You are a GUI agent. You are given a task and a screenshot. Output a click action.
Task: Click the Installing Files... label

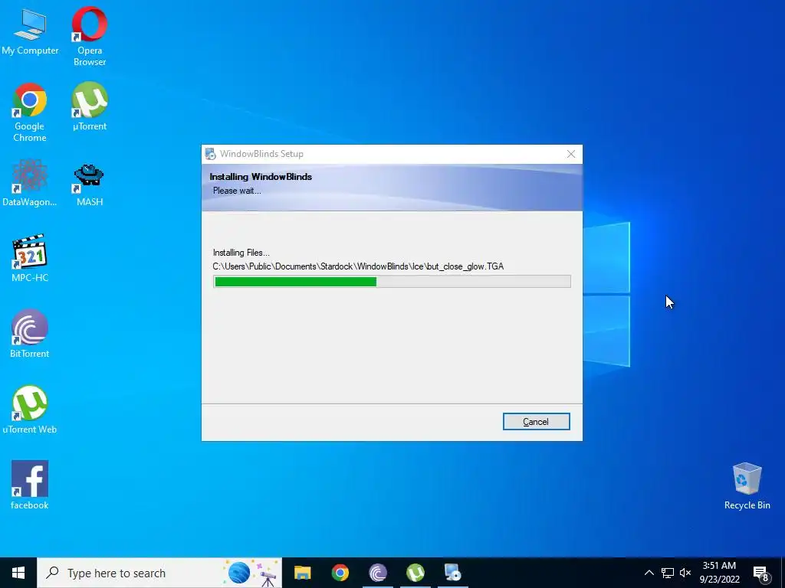241,253
